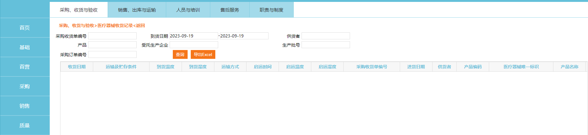Go to the 职责与制度 tab
Screen dimensions: 588x135
[271, 10]
